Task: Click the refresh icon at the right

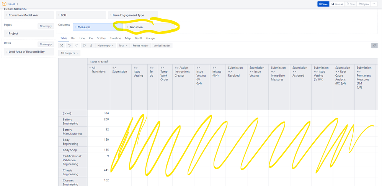Action: [374, 45]
